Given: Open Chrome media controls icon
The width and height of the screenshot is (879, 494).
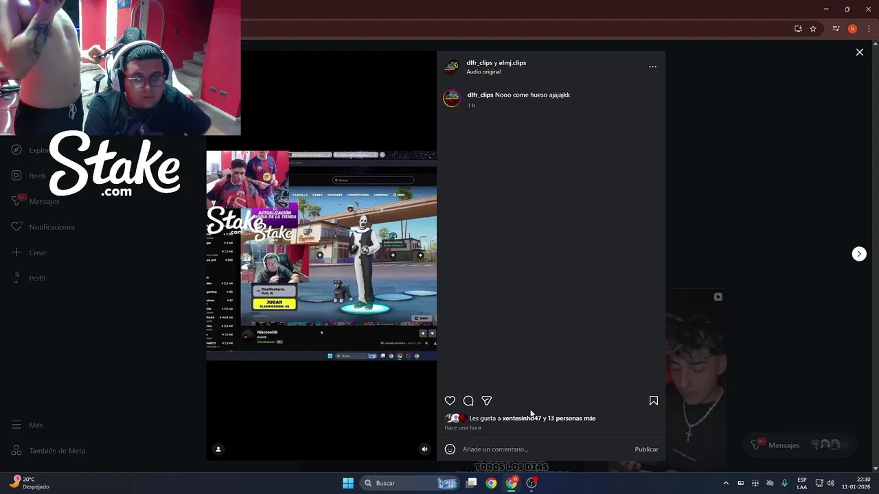Looking at the screenshot, I should coord(836,29).
